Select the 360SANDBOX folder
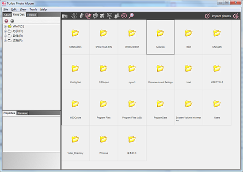 pyautogui.click(x=132, y=37)
